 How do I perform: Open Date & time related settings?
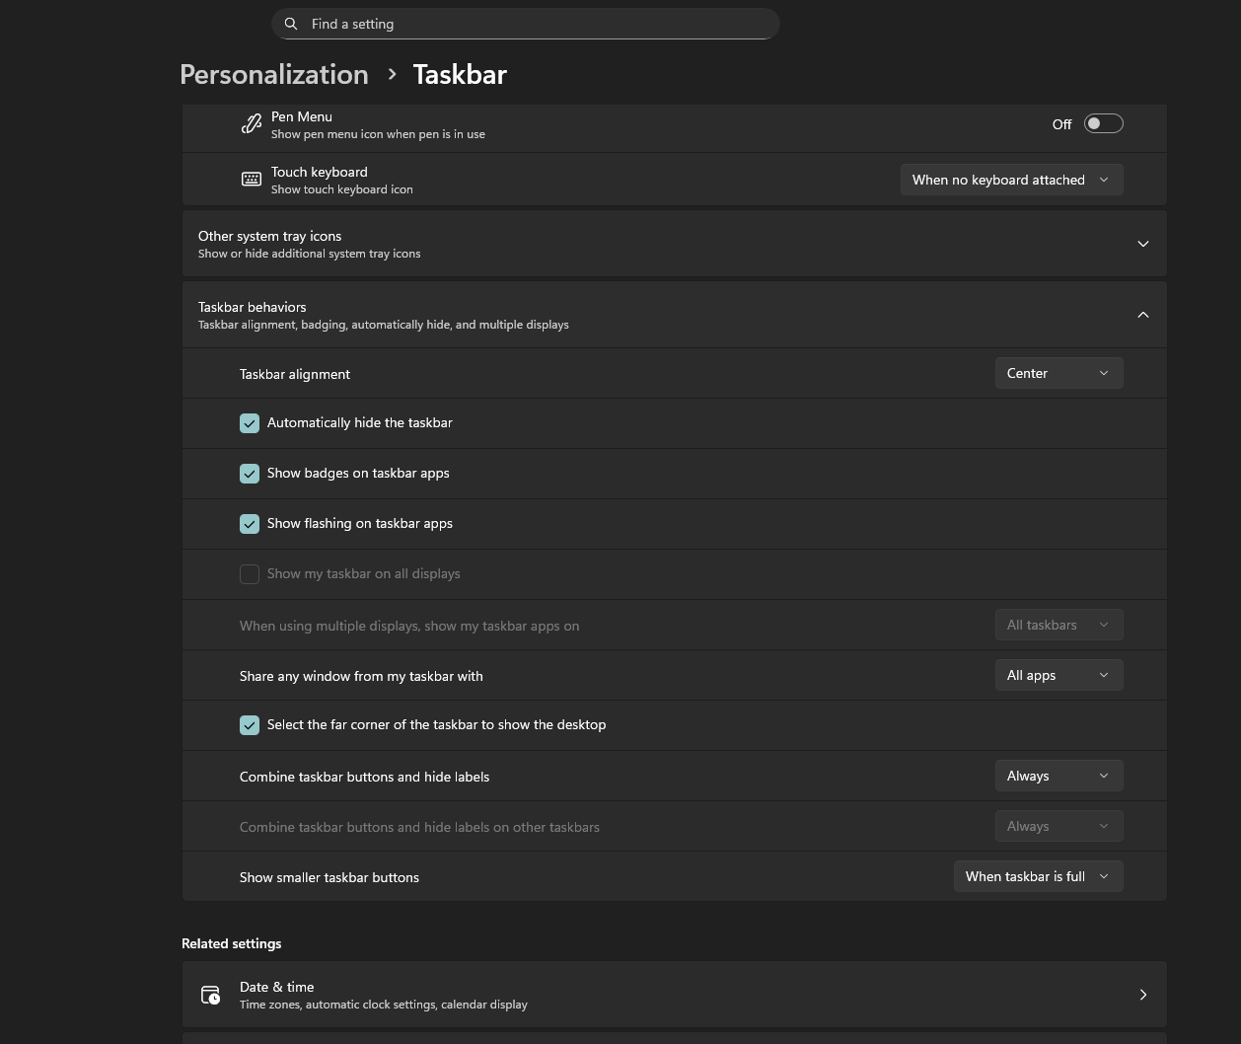click(x=674, y=995)
